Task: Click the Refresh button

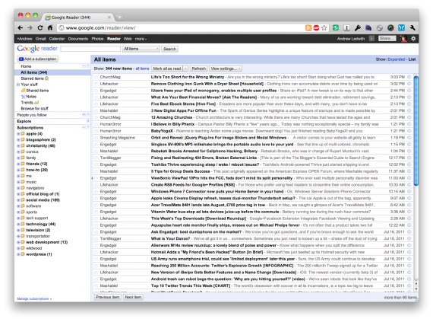Action: [198, 69]
